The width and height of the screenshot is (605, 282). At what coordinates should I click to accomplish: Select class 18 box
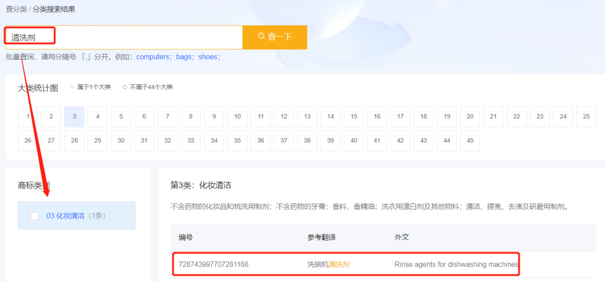[x=424, y=117]
